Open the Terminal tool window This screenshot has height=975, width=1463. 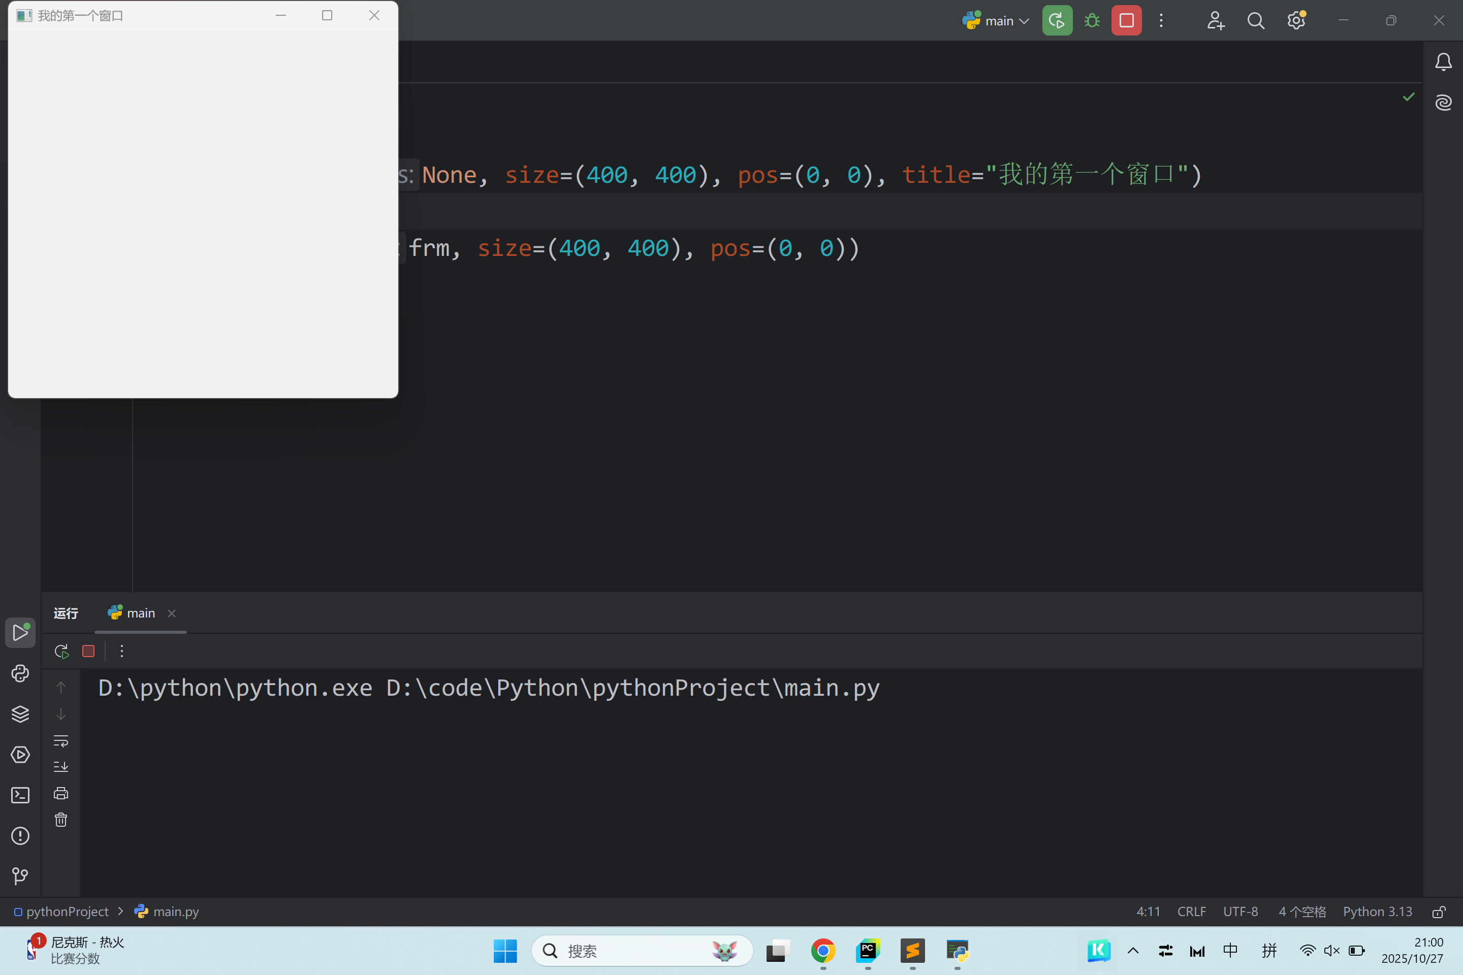(20, 795)
